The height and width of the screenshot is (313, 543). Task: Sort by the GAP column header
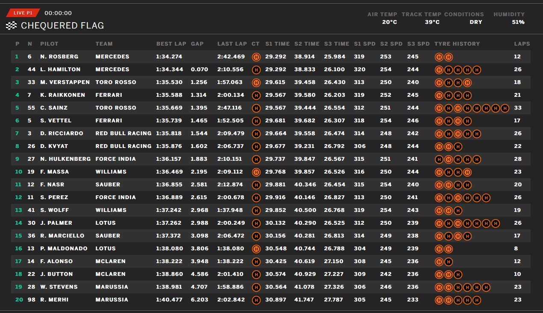tap(197, 43)
